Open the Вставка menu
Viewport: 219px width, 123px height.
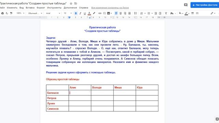coord(30,8)
